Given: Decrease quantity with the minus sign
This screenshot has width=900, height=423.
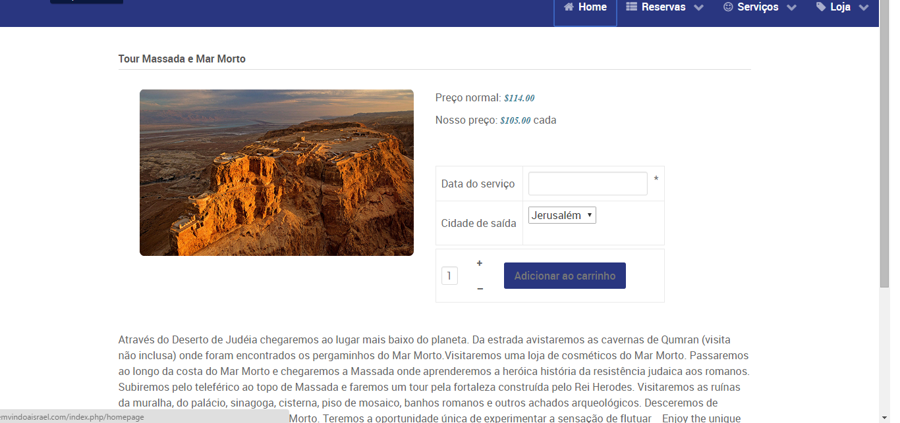Looking at the screenshot, I should [x=480, y=289].
